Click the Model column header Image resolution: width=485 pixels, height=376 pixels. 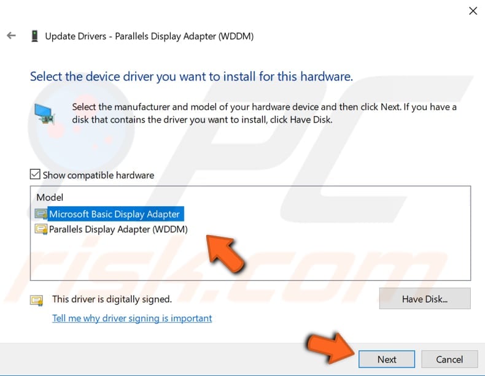(x=50, y=198)
